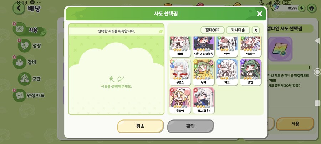
Task: Close the 사도 선택권 dialog
Action: click(x=259, y=14)
